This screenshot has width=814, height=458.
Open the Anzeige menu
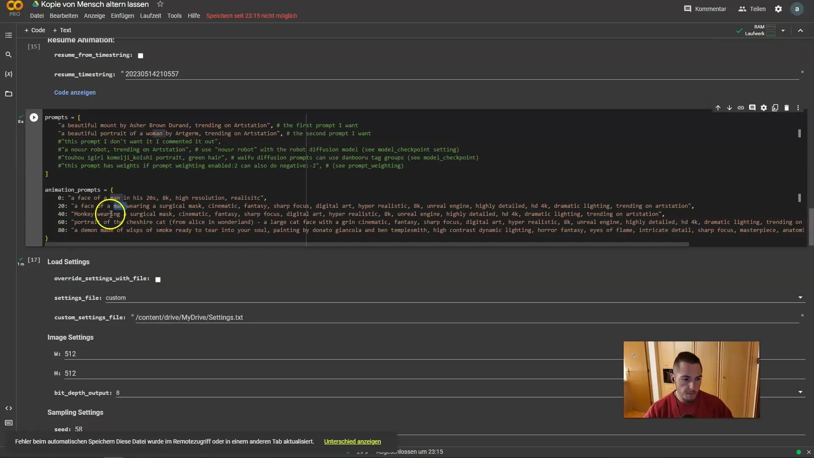click(x=95, y=16)
